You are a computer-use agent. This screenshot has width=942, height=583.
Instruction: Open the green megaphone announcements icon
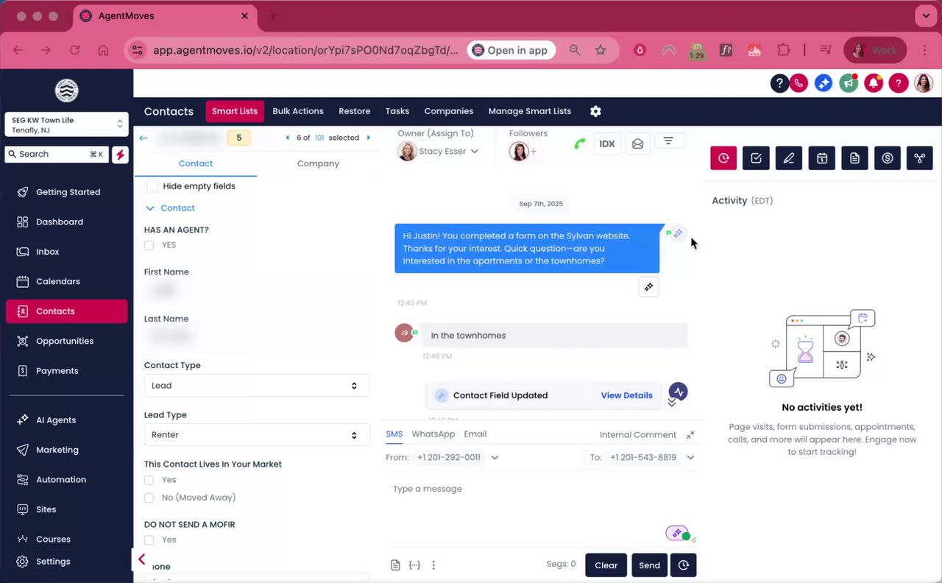(x=849, y=83)
